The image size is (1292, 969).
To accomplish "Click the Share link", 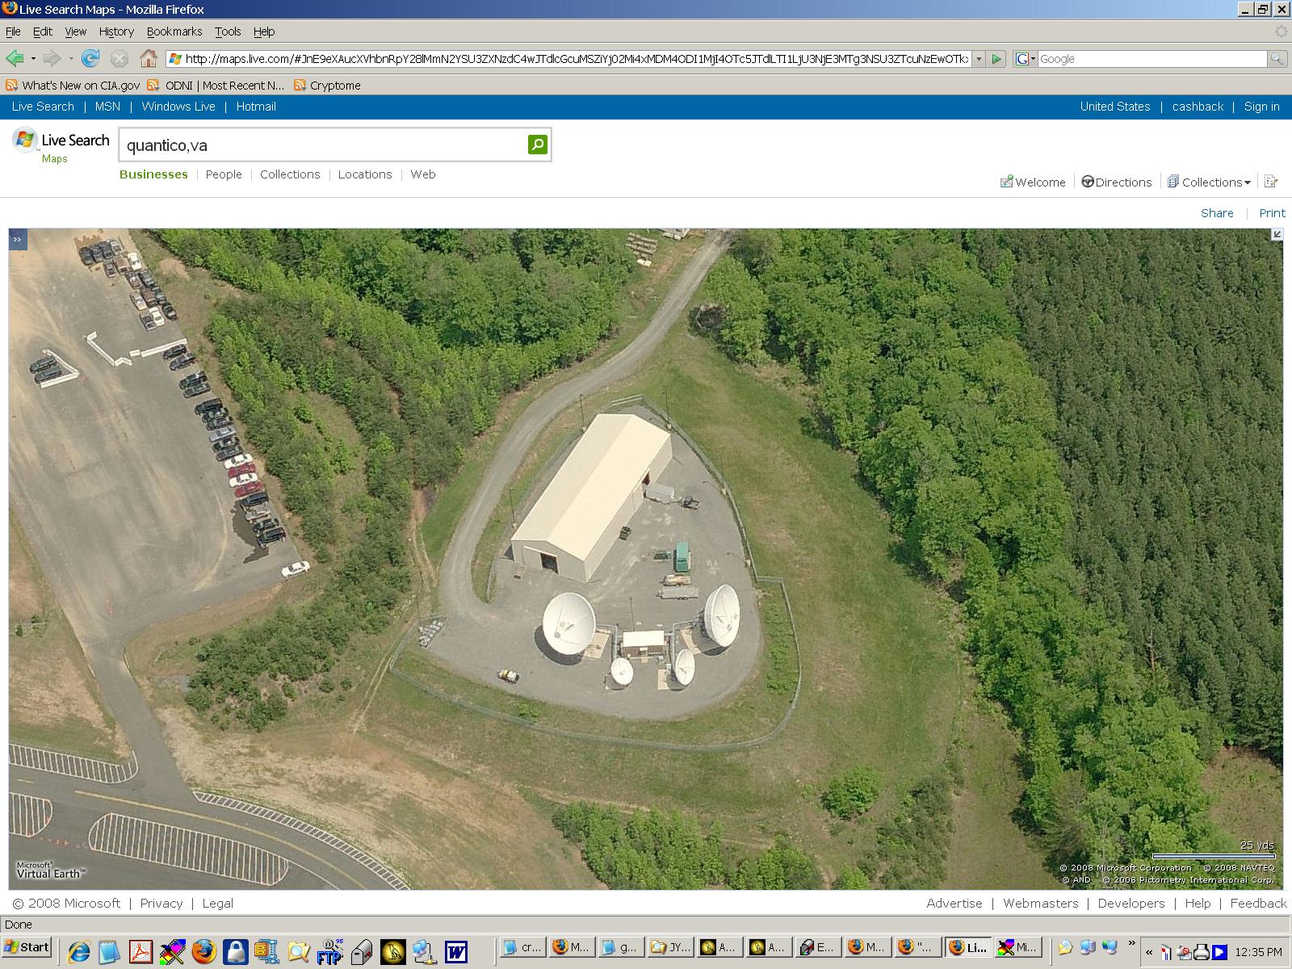I will pyautogui.click(x=1216, y=213).
